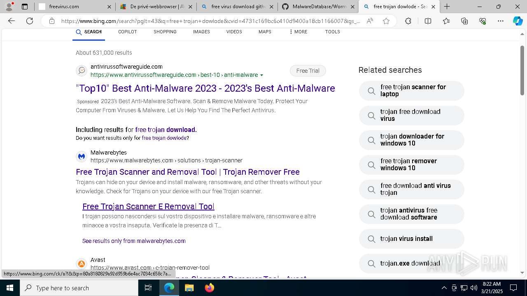This screenshot has height=296, width=527.
Task: Select the IMAGES search tab
Action: coord(201,32)
